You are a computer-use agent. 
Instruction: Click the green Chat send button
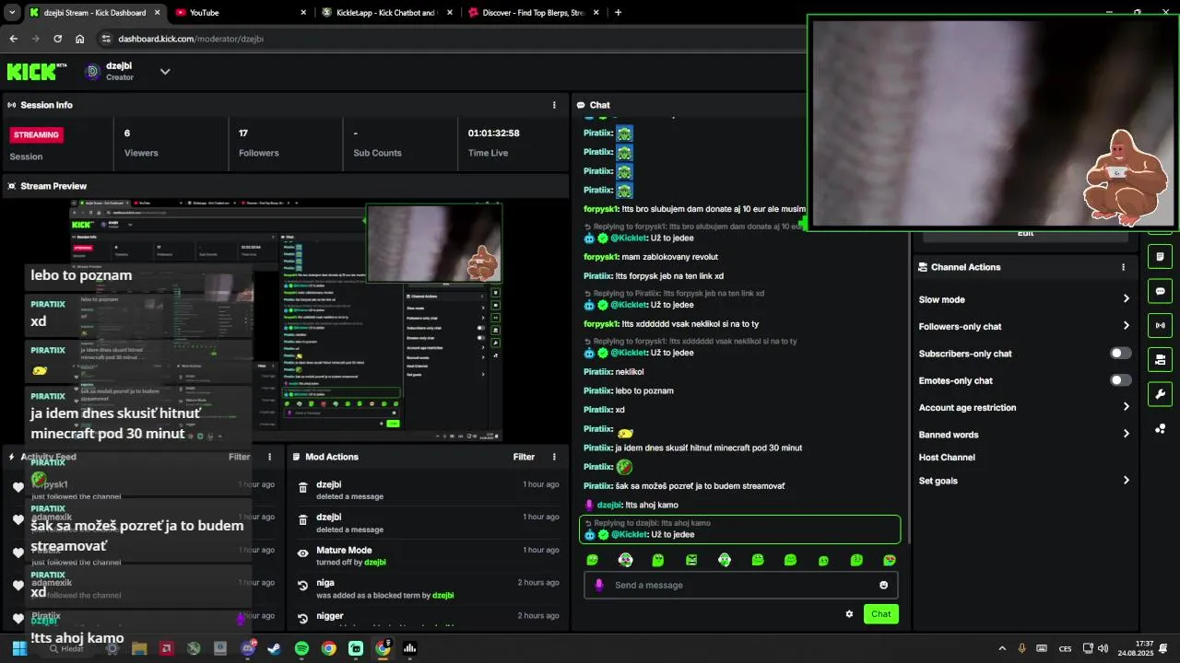point(880,614)
